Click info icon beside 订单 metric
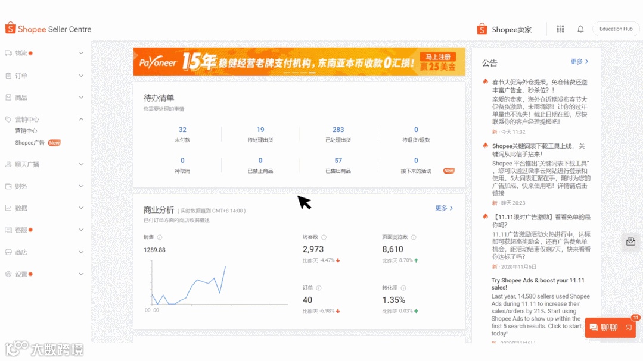The width and height of the screenshot is (643, 361). [319, 288]
